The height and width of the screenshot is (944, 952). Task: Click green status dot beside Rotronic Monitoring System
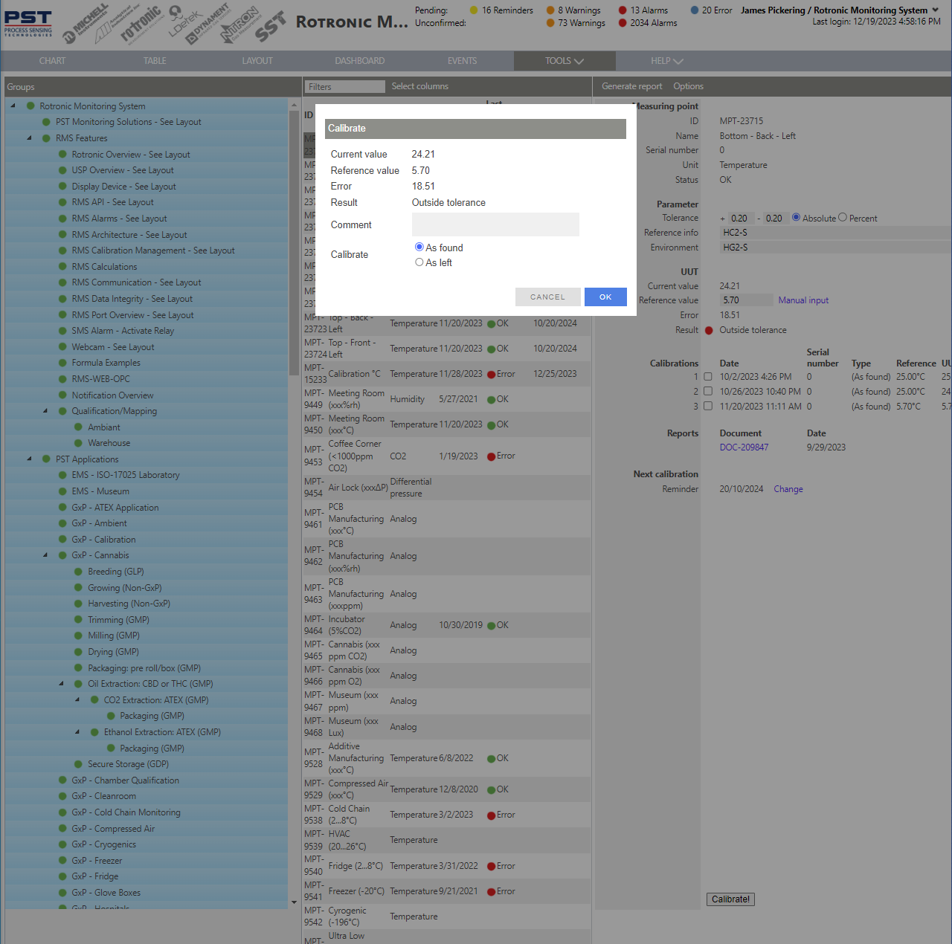pyautogui.click(x=30, y=106)
